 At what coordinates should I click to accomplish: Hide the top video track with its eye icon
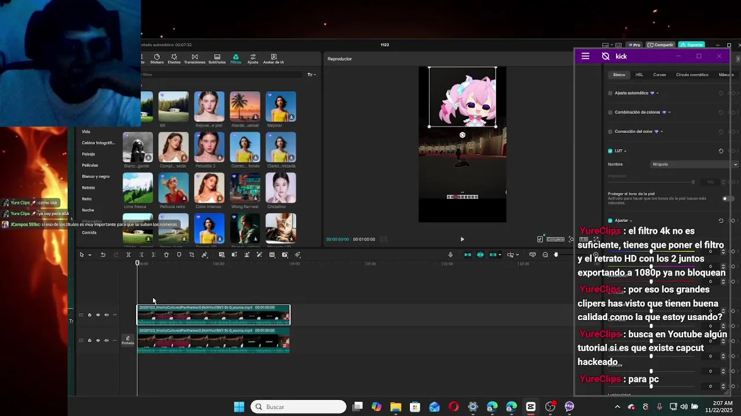coord(98,315)
